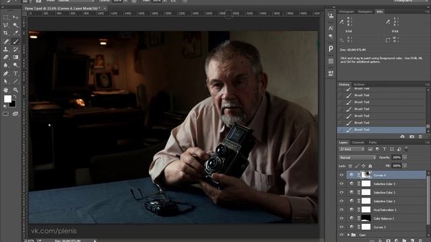Hide the Hue/Saturation 1 layer

(x=341, y=210)
